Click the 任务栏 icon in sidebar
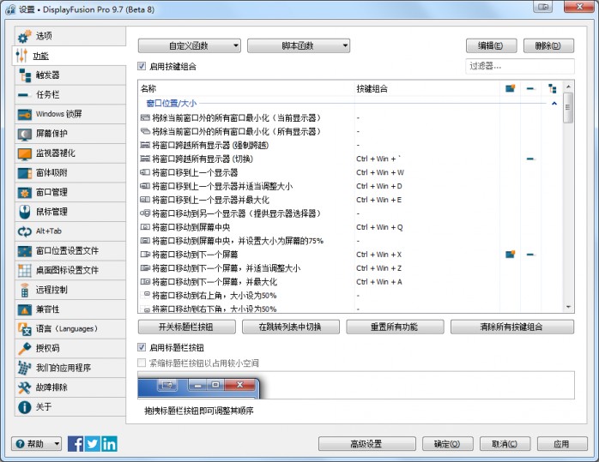The width and height of the screenshot is (599, 462). pos(24,94)
